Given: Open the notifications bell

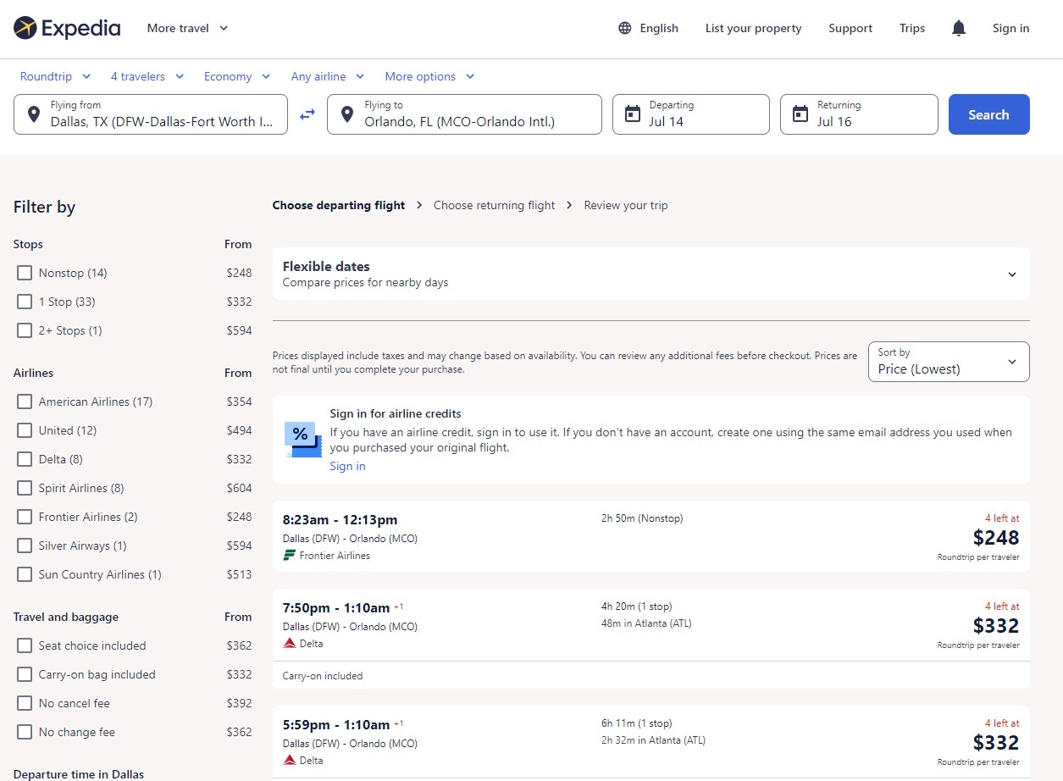Looking at the screenshot, I should 959,29.
